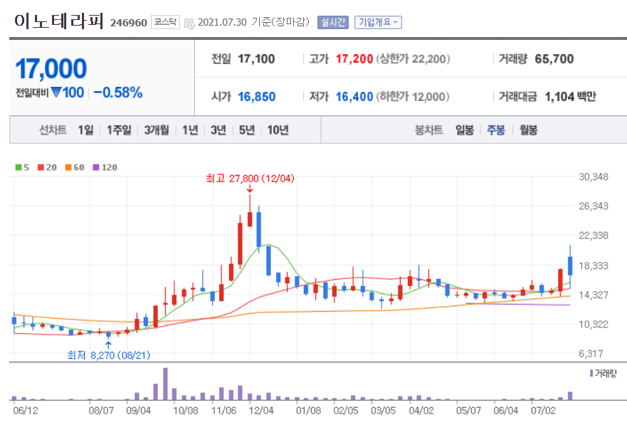Click the 상한가 22,200 upper limit text

click(413, 59)
